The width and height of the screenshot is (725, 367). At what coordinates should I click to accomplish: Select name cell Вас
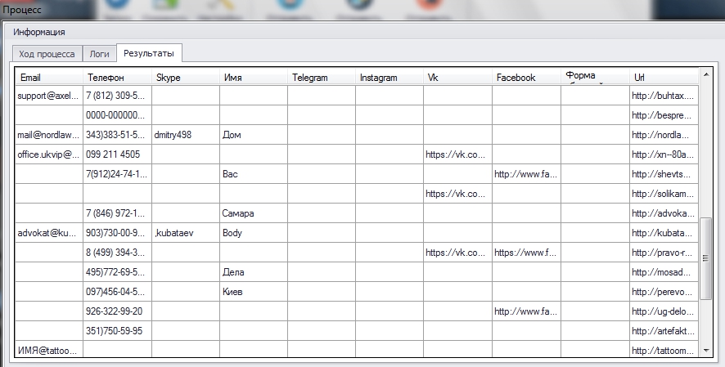pyautogui.click(x=254, y=174)
